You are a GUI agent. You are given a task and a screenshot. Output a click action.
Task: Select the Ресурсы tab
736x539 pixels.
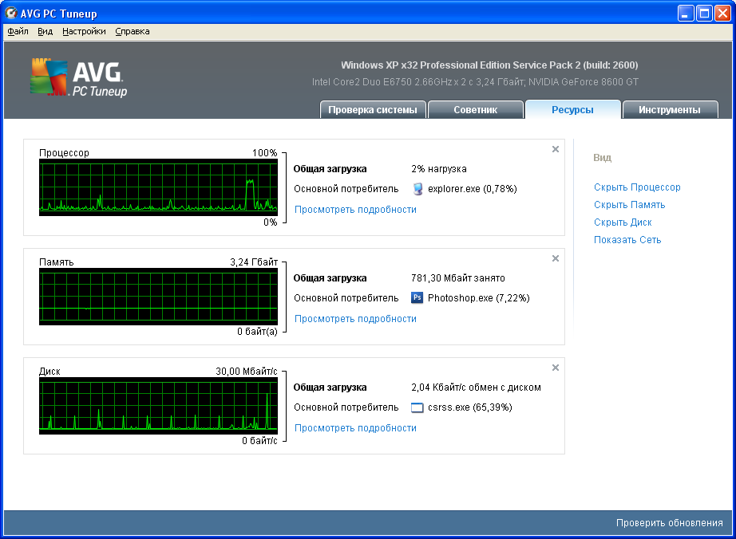point(572,110)
